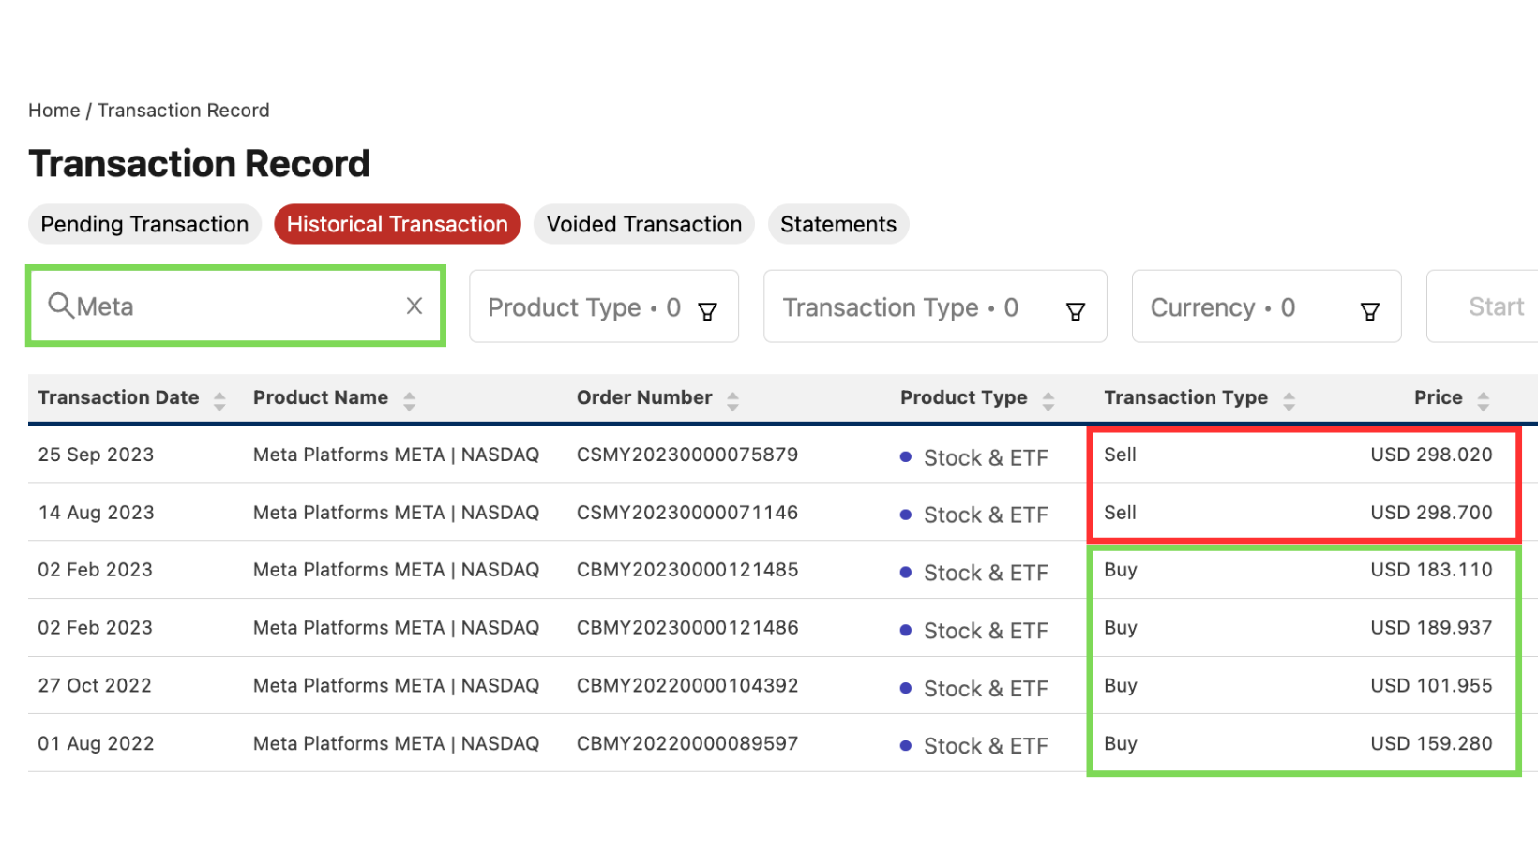Click the Currency filter funnel icon
This screenshot has height=866, width=1538.
coord(1370,310)
